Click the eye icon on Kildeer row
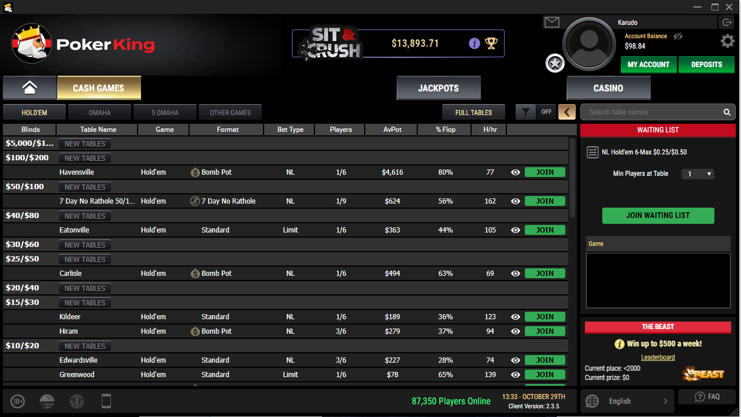The image size is (741, 417). [516, 317]
